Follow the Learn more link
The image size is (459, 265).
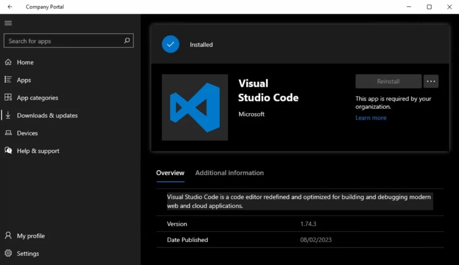[371, 118]
